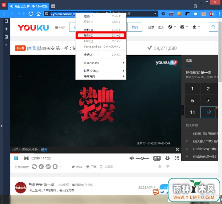Go to the YOUKU logo homepage
Image resolution: width=222 pixels, height=204 pixels.
coord(33,27)
